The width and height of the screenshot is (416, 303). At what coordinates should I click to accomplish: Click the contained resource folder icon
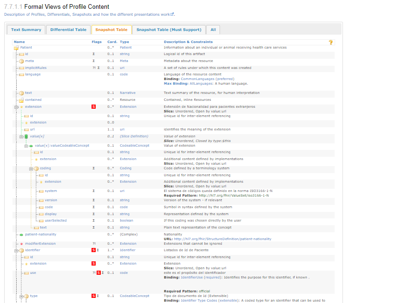(21, 100)
